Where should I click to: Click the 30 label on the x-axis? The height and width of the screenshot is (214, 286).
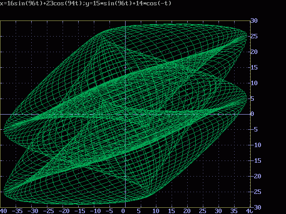[x=218, y=211]
